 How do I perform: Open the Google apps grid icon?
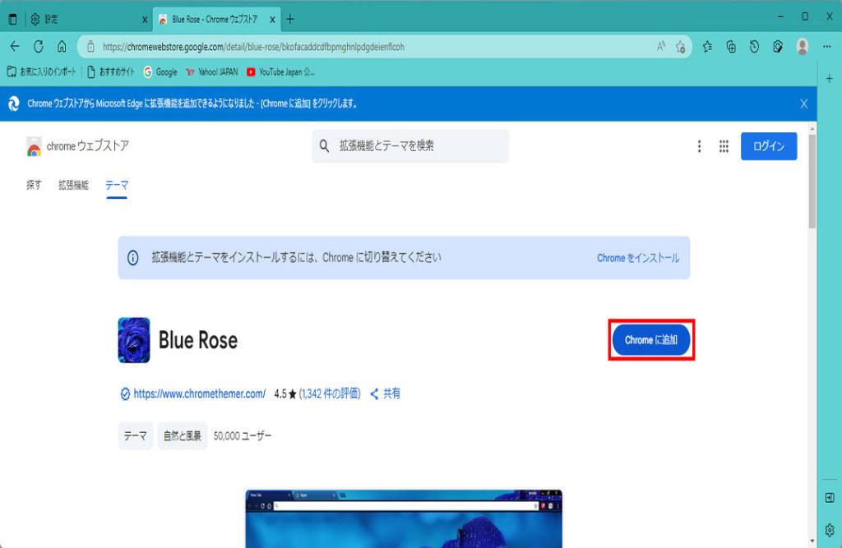click(x=724, y=146)
